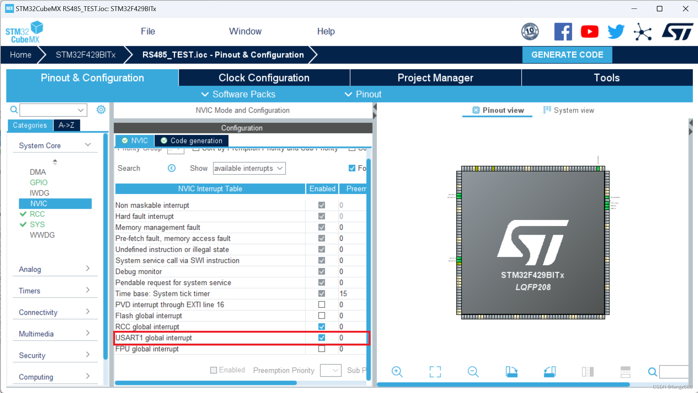698x393 pixels.
Task: Switch to Clock Configuration tab
Action: pos(264,78)
